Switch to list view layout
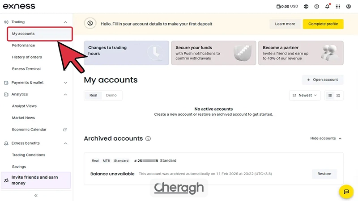The width and height of the screenshot is (358, 201). click(330, 95)
